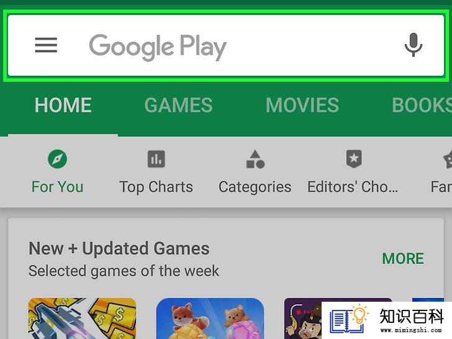Tap the partially visible Family icon
The height and width of the screenshot is (339, 452).
[448, 159]
